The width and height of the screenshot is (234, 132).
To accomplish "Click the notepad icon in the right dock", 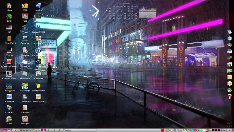I will pyautogui.click(x=230, y=77).
